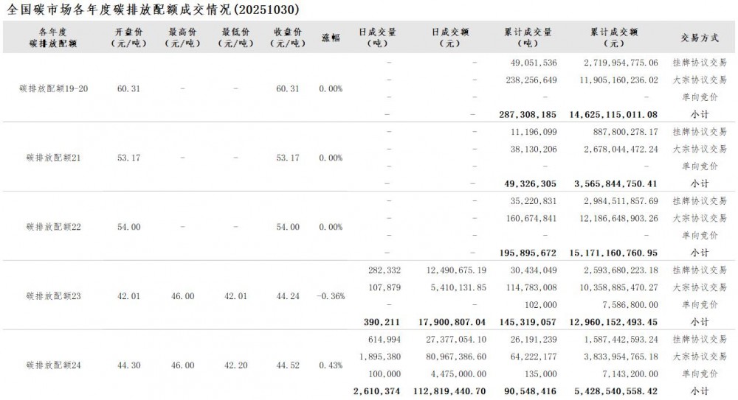Click the 累计成交额 column header

point(614,38)
